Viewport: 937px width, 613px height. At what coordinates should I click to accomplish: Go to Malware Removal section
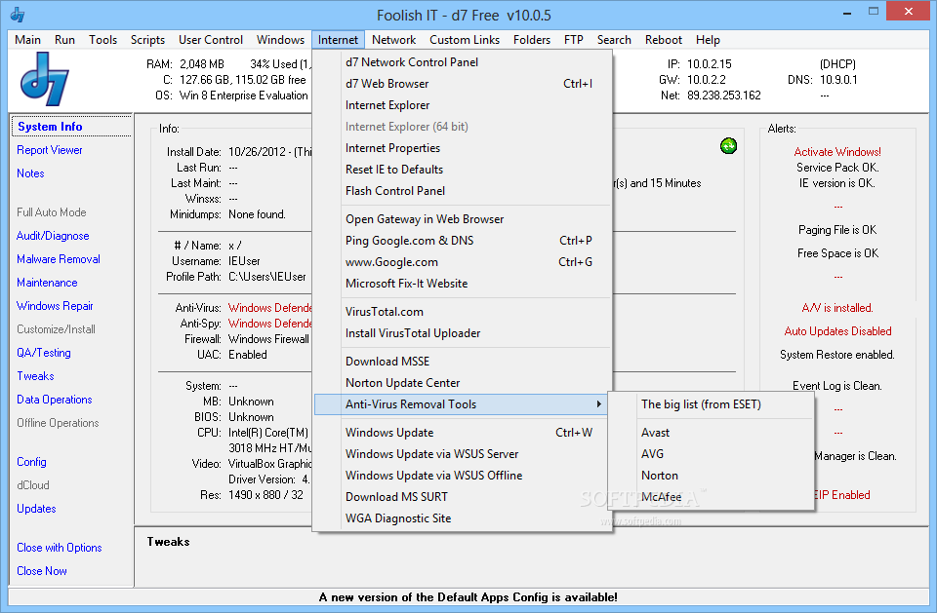pos(58,259)
